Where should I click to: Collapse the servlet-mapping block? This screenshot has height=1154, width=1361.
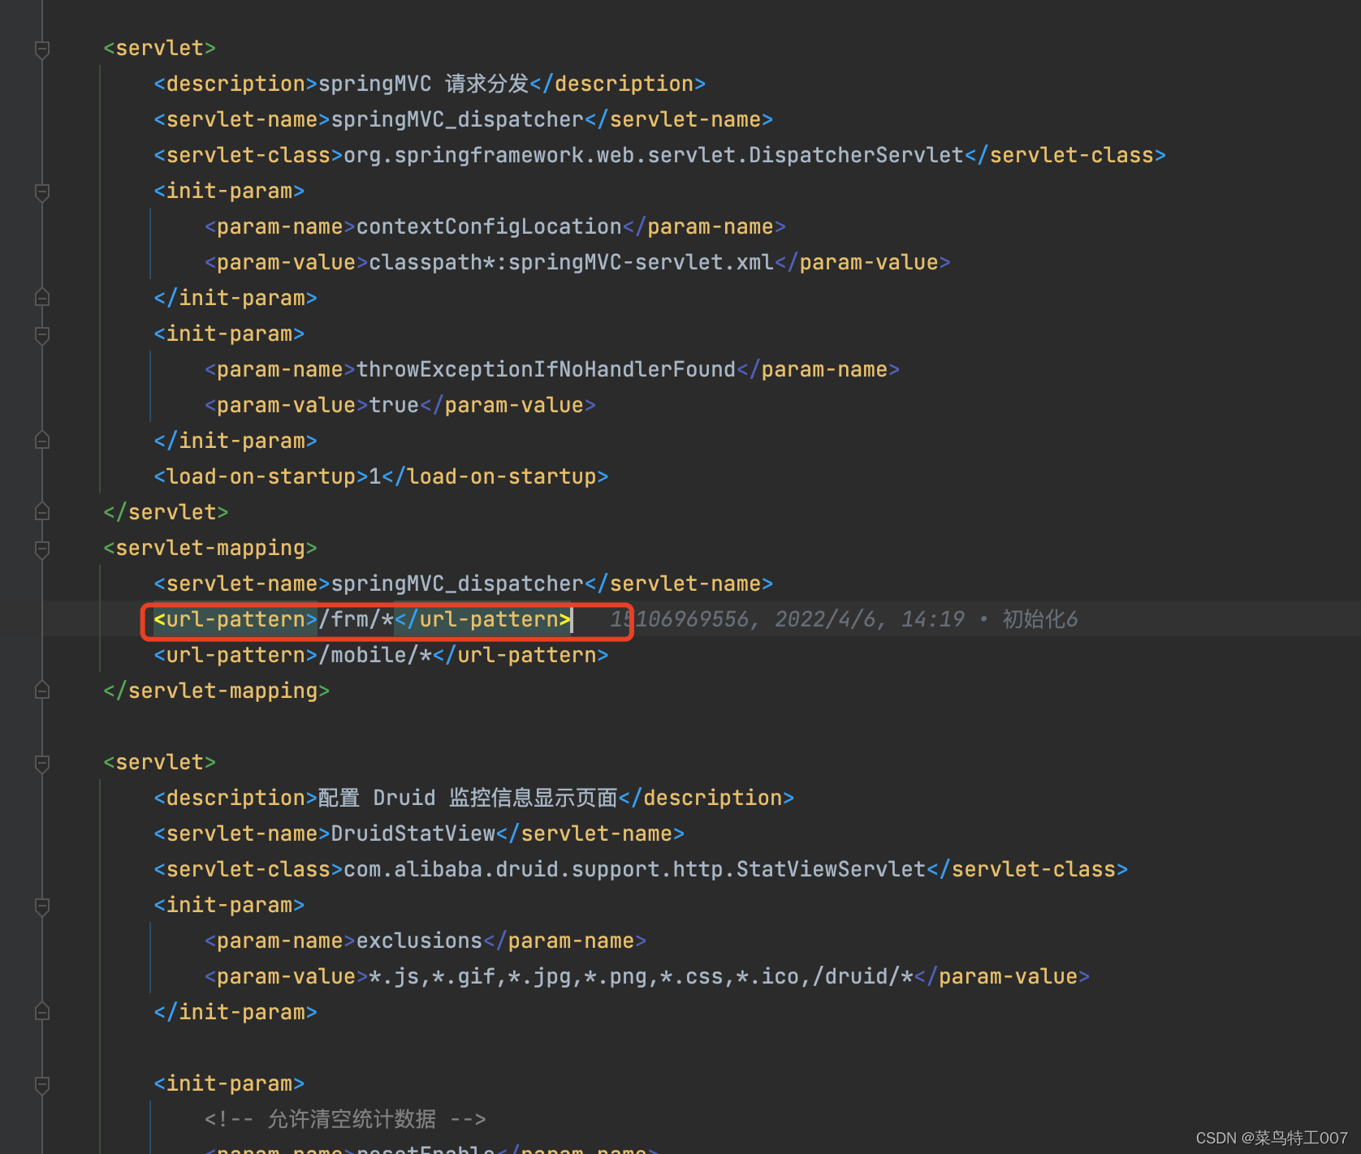coord(42,549)
